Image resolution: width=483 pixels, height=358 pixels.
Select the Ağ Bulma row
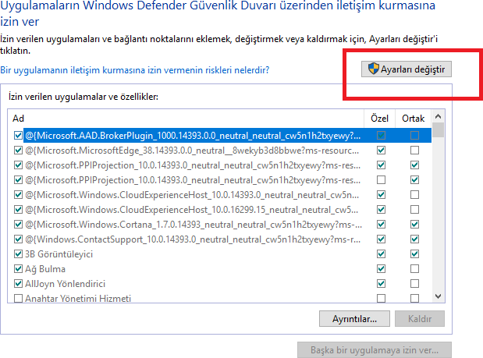(219, 269)
